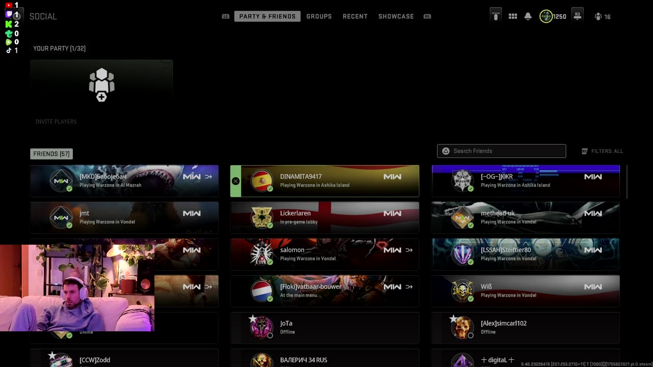Click the Wiß player skull emblem

point(462,291)
